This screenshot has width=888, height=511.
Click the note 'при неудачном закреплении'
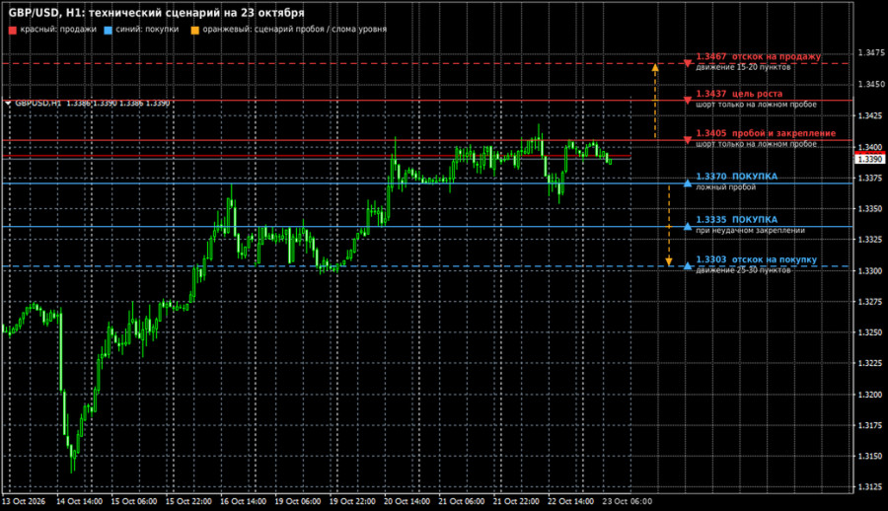(x=751, y=230)
